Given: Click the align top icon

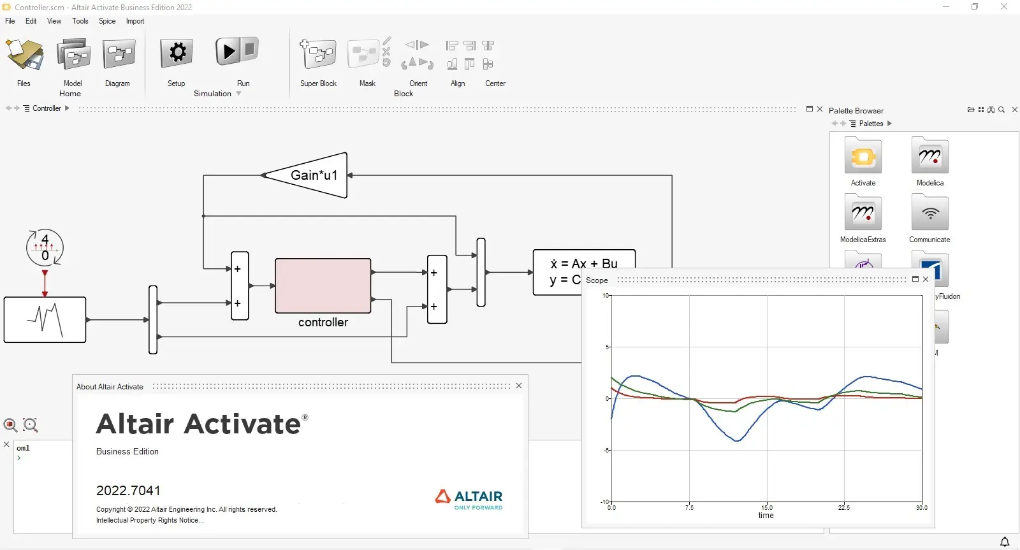Looking at the screenshot, I should 470,64.
